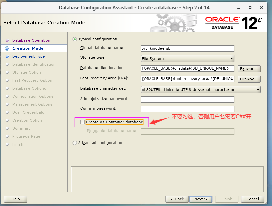
Task: Browse for the Fast Recovery Area
Action: (249, 79)
